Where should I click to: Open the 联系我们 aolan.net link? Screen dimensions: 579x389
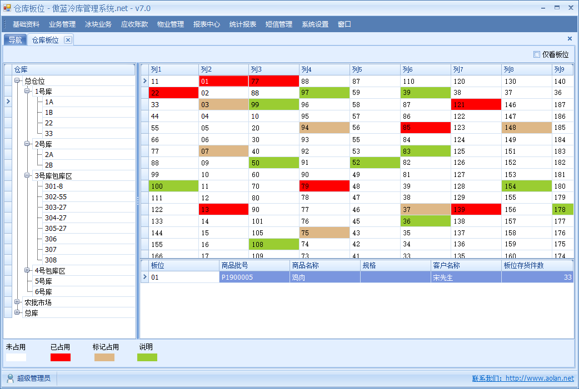pos(522,378)
